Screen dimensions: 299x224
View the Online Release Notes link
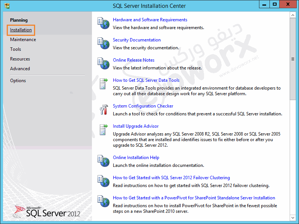133,60
